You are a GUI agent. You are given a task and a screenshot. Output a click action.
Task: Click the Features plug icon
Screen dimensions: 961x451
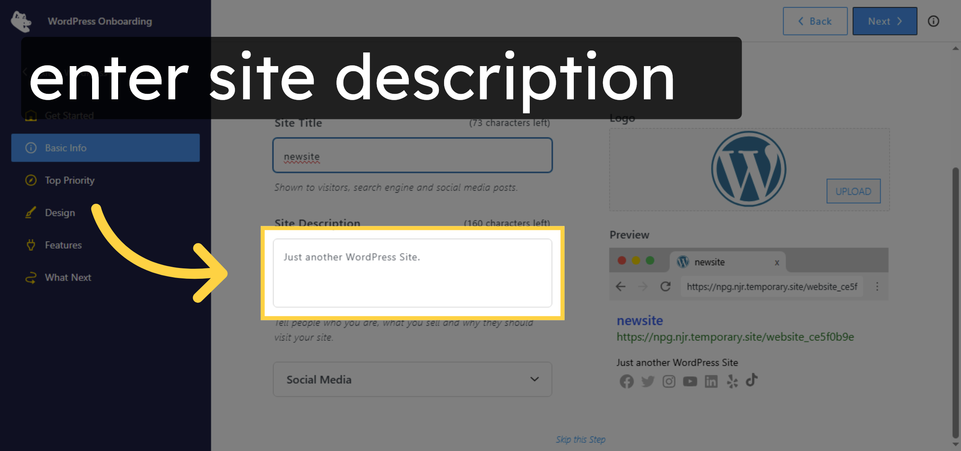(x=31, y=245)
